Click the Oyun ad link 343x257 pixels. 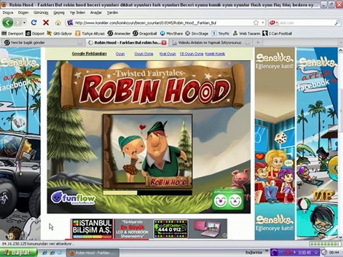[120, 54]
